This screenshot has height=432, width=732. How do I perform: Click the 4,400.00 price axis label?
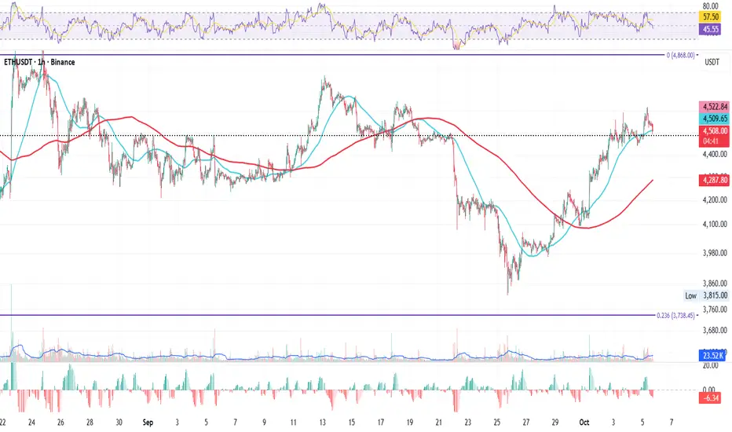[715, 154]
